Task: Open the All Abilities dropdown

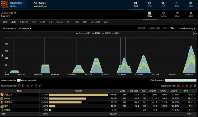Action: 25,29
